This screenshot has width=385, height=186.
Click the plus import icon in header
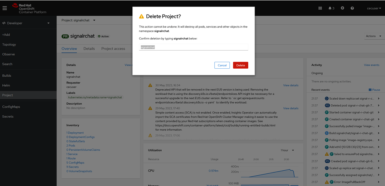(342, 8)
